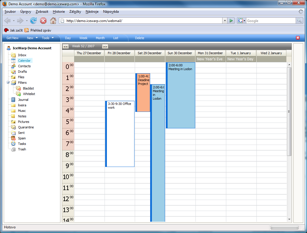Click the Drafts folder icon
307x233 pixels.
[x=13, y=72]
